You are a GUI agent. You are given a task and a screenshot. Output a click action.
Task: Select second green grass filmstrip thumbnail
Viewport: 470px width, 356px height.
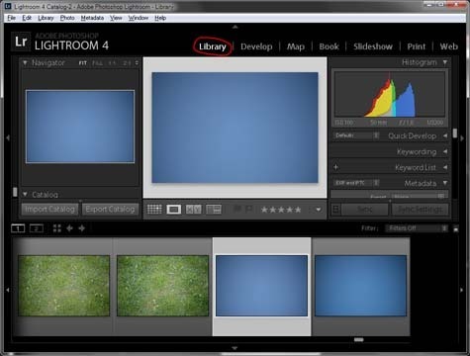pyautogui.click(x=163, y=286)
